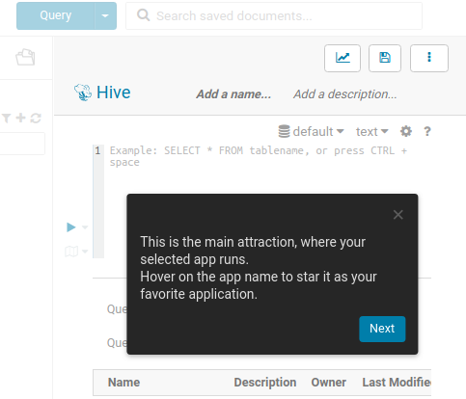466x399 pixels.
Task: Click the blue Query button
Action: (x=56, y=15)
